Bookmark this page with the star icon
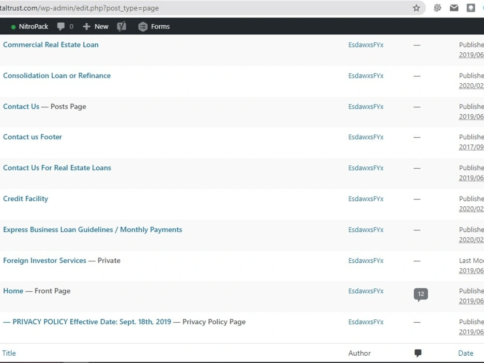Screen dimensions: 484x363 click(416, 8)
